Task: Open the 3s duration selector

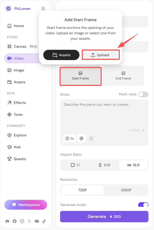Action: (70, 138)
